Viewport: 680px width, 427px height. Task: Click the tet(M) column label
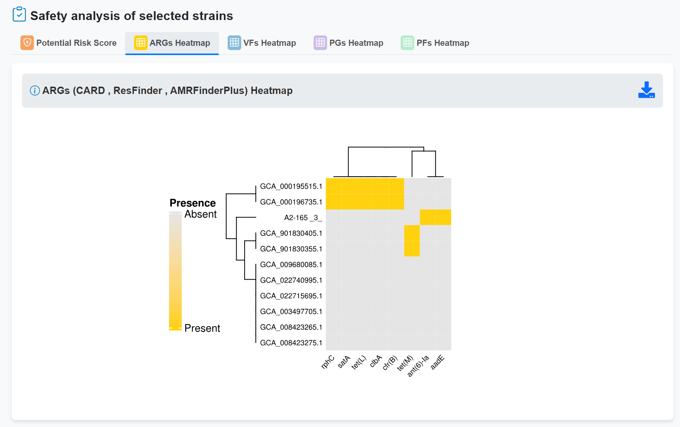coord(405,363)
